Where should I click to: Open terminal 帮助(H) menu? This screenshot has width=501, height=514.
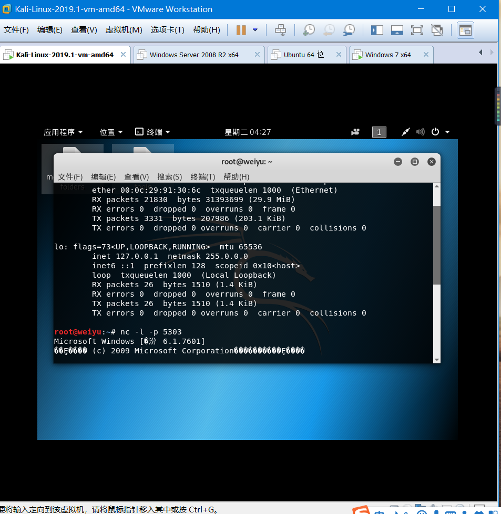point(237,177)
